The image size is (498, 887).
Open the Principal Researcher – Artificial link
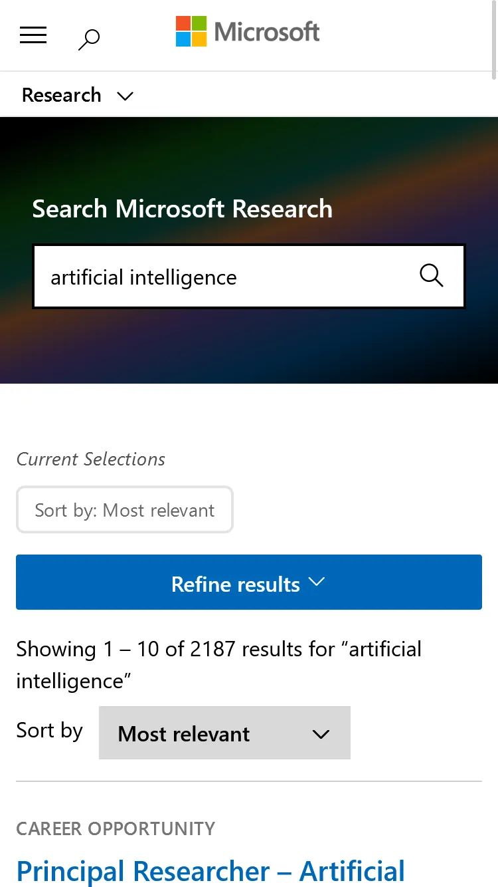(x=210, y=870)
